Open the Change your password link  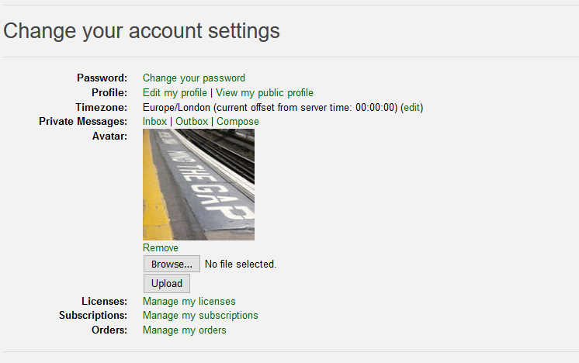[194, 78]
